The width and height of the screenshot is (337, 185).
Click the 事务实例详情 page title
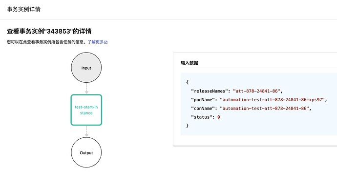tap(23, 9)
